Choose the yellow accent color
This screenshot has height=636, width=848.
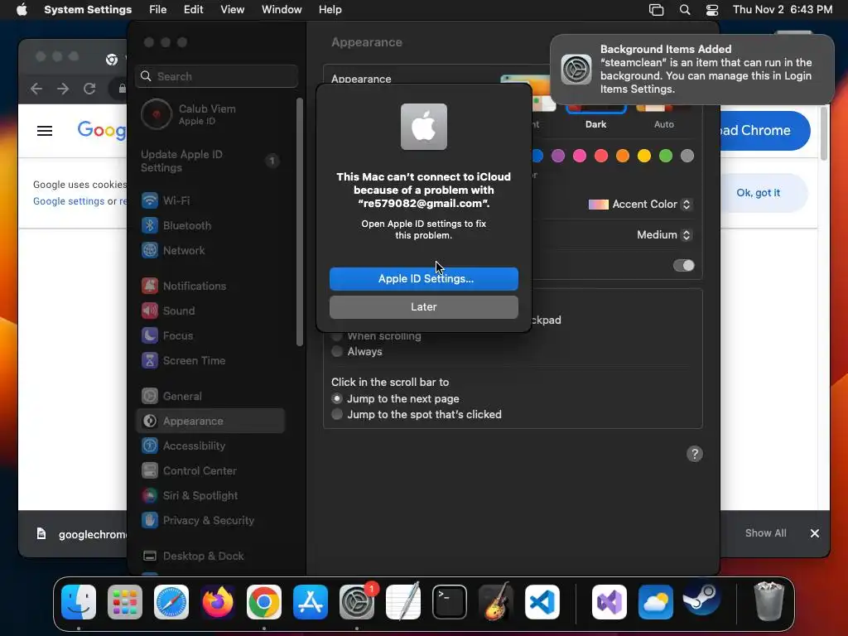(x=643, y=156)
